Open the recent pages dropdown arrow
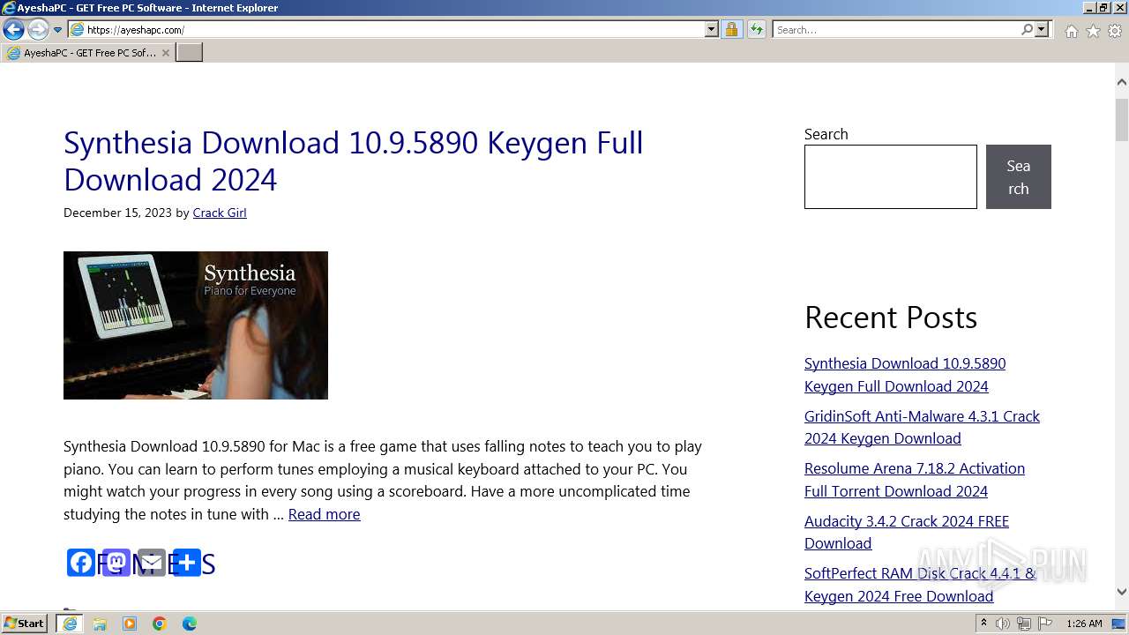This screenshot has width=1129, height=635. point(58,30)
